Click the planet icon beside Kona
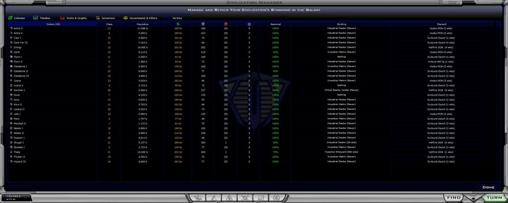Screen dimensions: 508x203 (x=11, y=95)
